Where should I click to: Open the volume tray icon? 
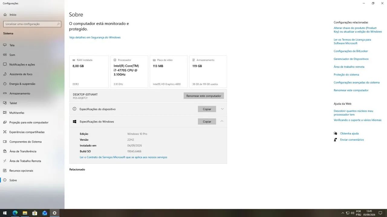coord(353,213)
